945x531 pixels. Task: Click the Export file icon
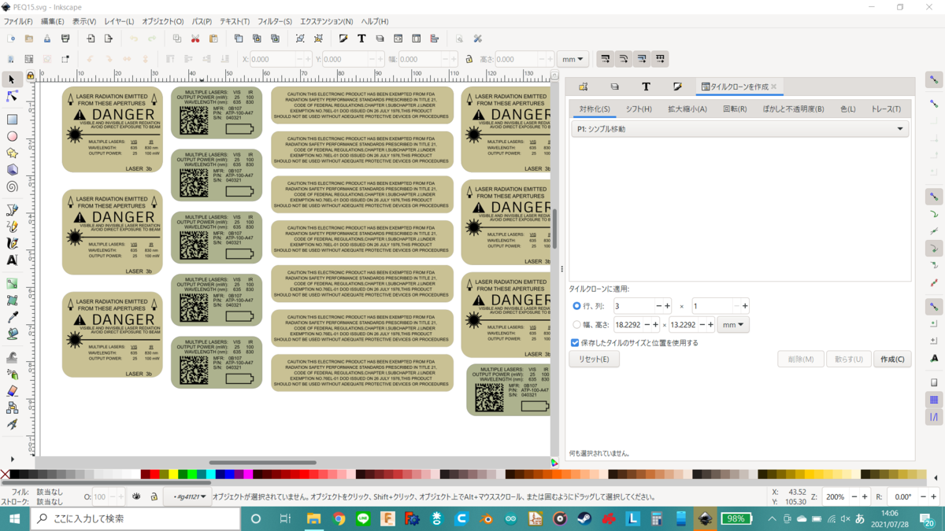(x=109, y=39)
